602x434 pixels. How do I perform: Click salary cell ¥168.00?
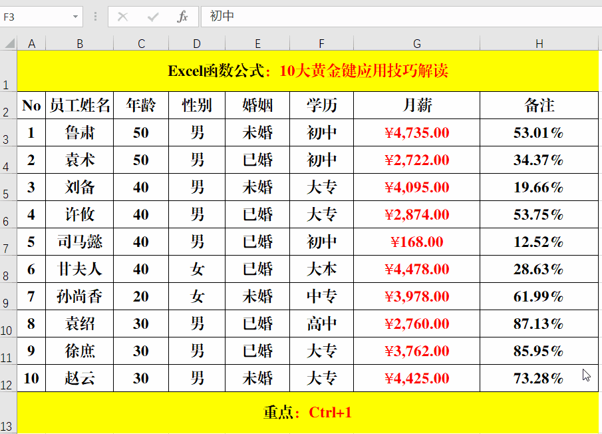pos(416,242)
